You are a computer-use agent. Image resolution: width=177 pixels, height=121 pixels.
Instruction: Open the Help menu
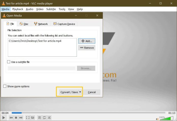point(80,9)
